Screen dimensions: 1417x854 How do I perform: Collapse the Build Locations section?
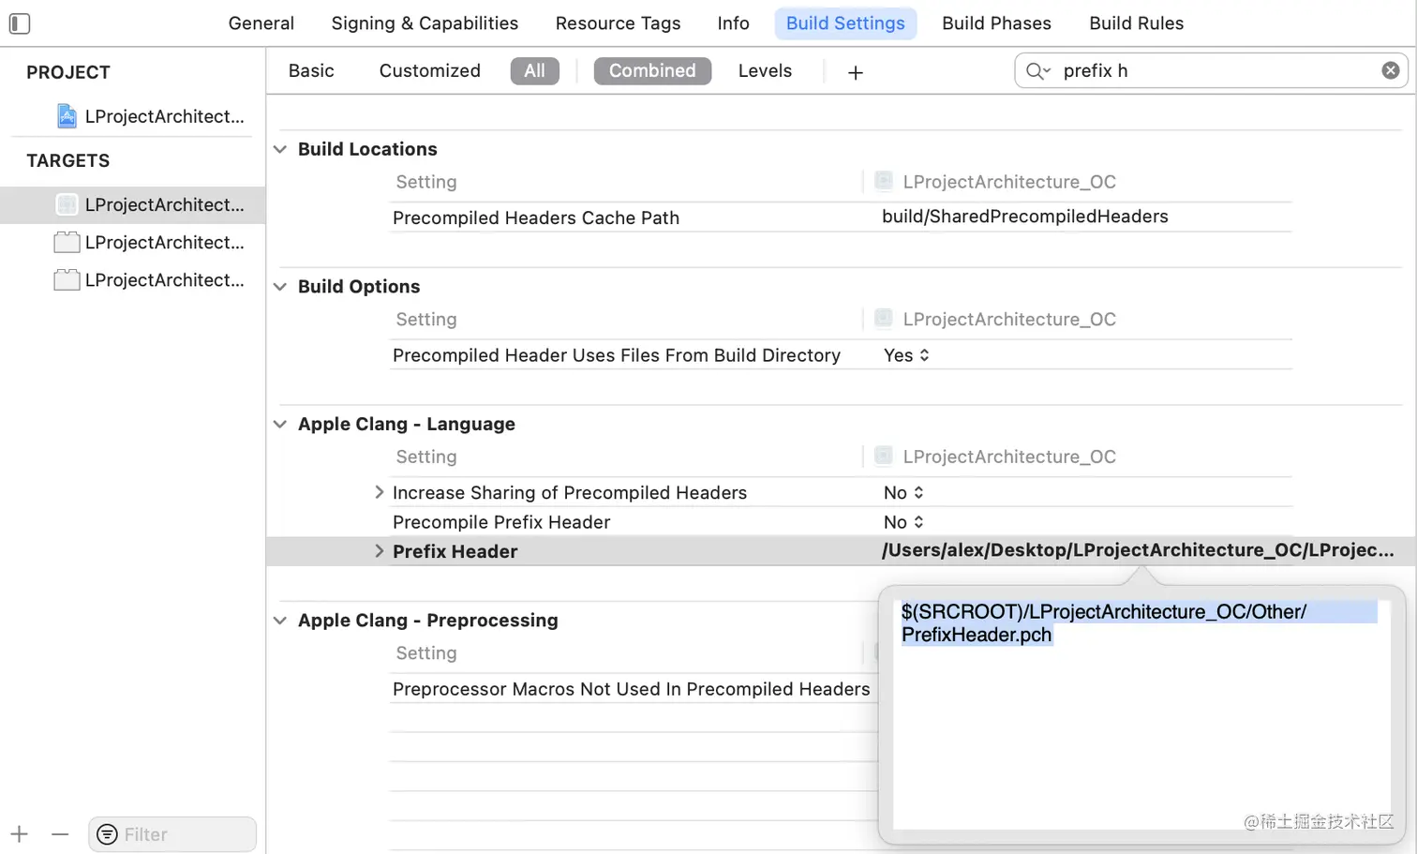[x=280, y=149]
